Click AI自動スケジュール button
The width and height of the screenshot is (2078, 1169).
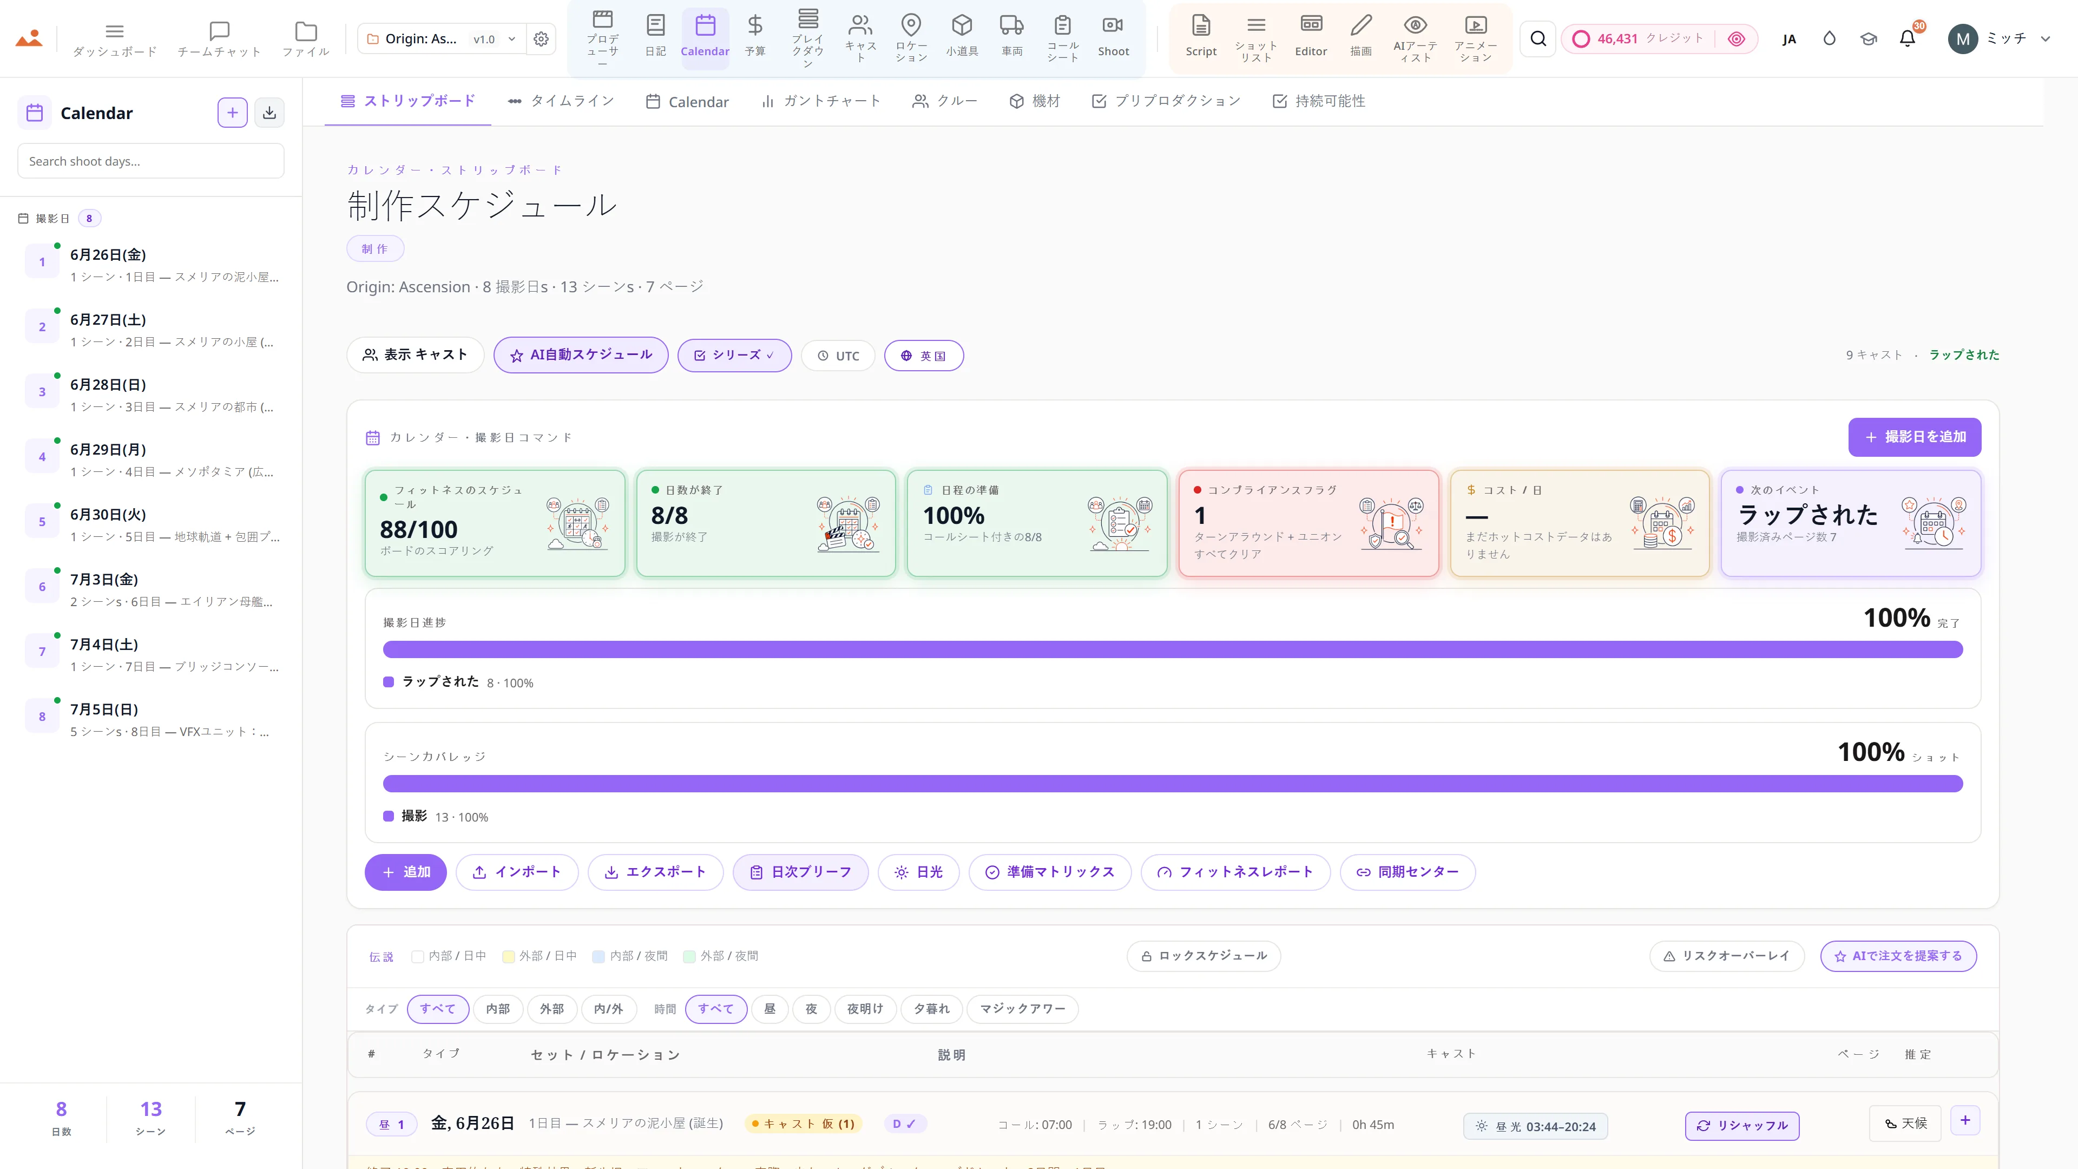[581, 355]
